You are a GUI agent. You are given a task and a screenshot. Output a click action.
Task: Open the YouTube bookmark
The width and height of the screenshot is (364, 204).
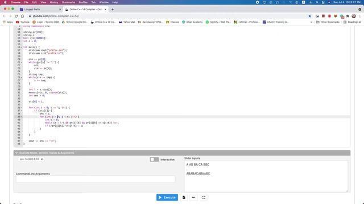[x=23, y=22]
